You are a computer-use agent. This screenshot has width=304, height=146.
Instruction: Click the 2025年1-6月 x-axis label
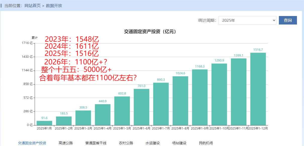(x=141, y=128)
